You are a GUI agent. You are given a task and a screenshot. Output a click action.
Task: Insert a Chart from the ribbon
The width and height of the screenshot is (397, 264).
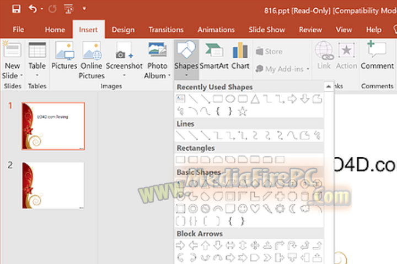pos(240,56)
